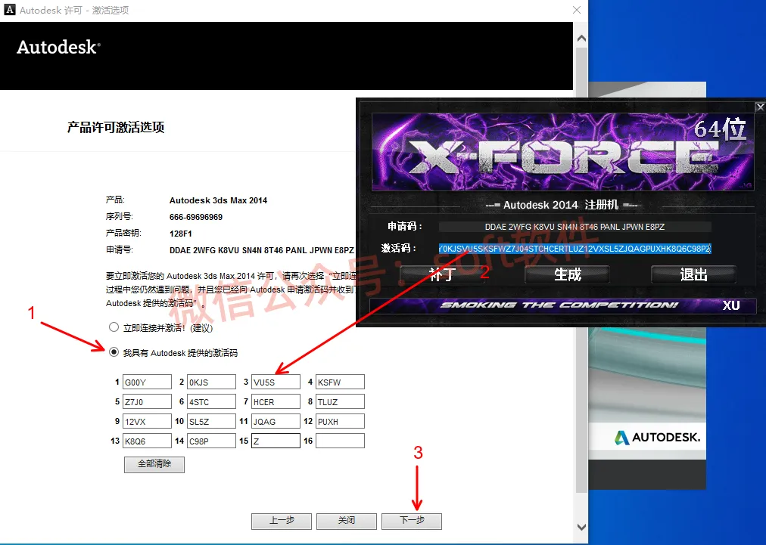The height and width of the screenshot is (545, 766).
Task: Click activation code field 6 containing 4STC
Action: click(x=211, y=401)
